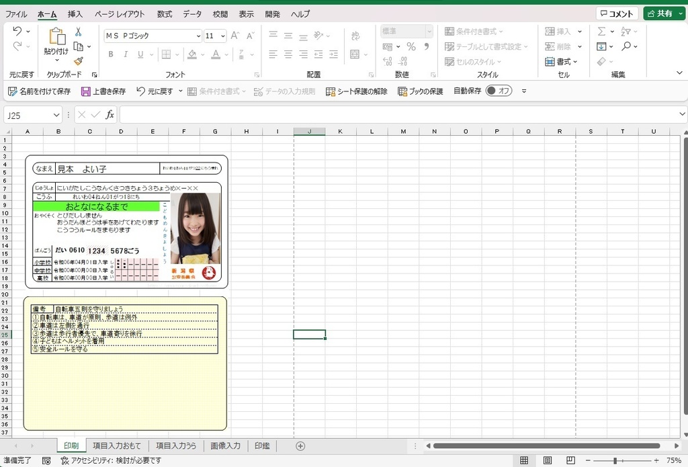Click the AutoSum sigma icon
Image resolution: width=688 pixels, height=467 pixels.
[x=601, y=32]
